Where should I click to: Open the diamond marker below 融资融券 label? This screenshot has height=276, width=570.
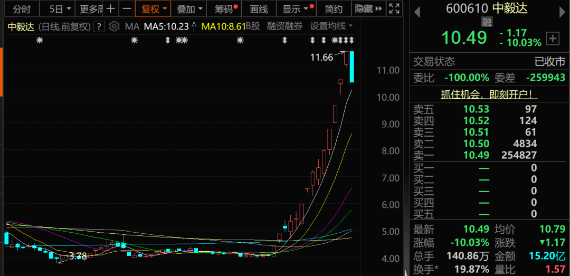(x=284, y=40)
